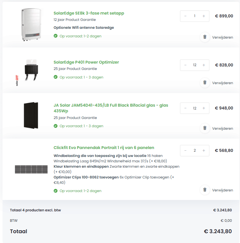Click the P401 power optimizer thumbnail
Image resolution: width=240 pixels, height=243 pixels.
[x=31, y=71]
